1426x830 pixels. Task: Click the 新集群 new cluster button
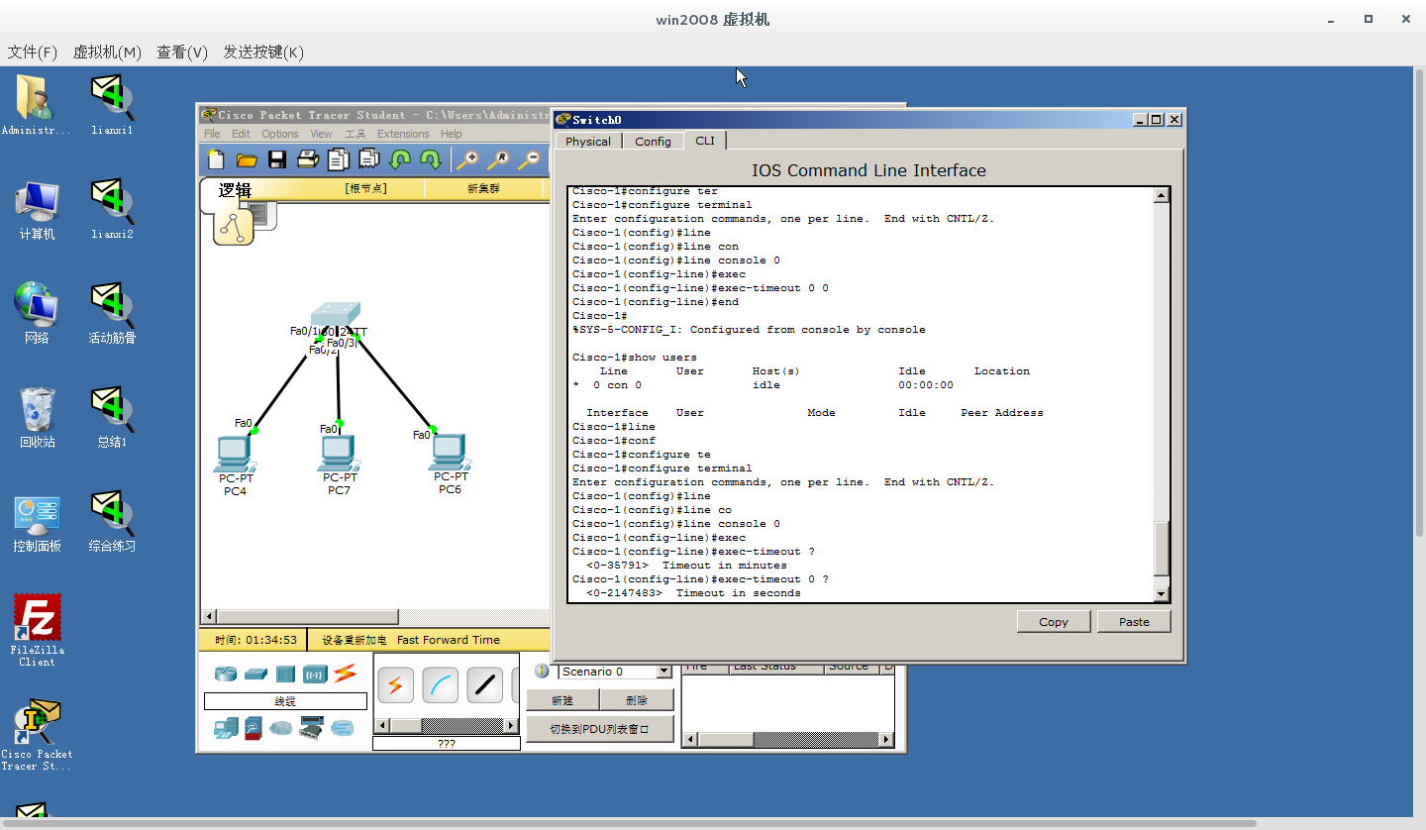click(x=484, y=188)
